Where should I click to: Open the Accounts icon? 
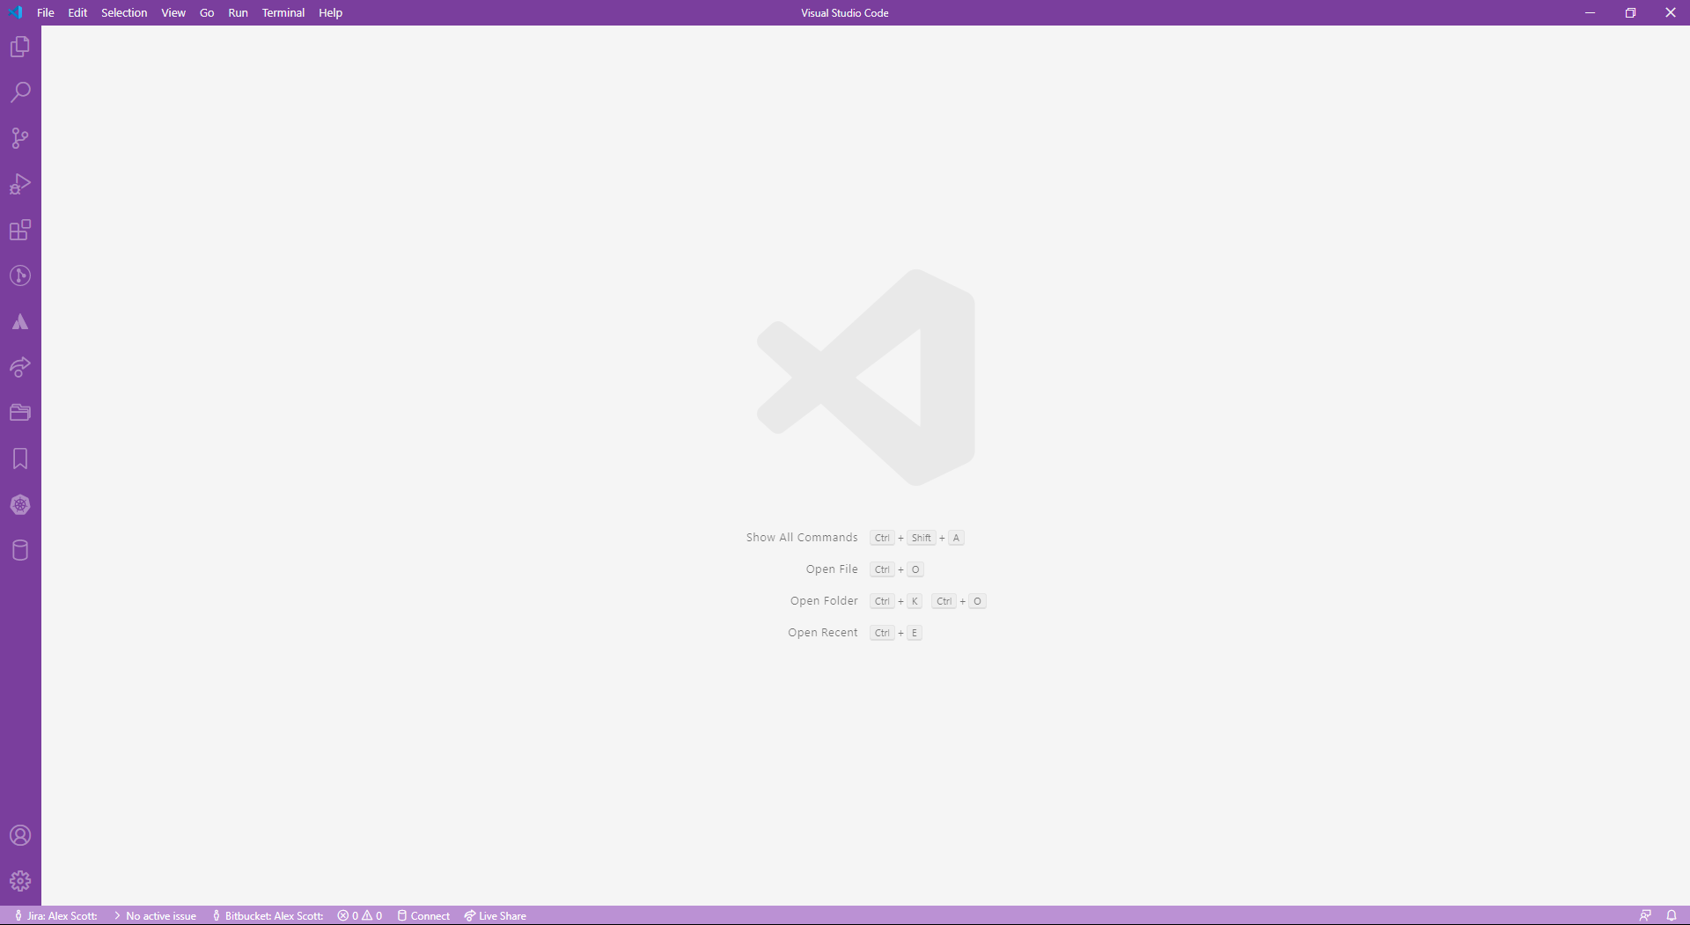click(20, 835)
